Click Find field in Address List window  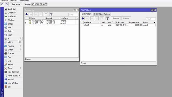[73, 15]
